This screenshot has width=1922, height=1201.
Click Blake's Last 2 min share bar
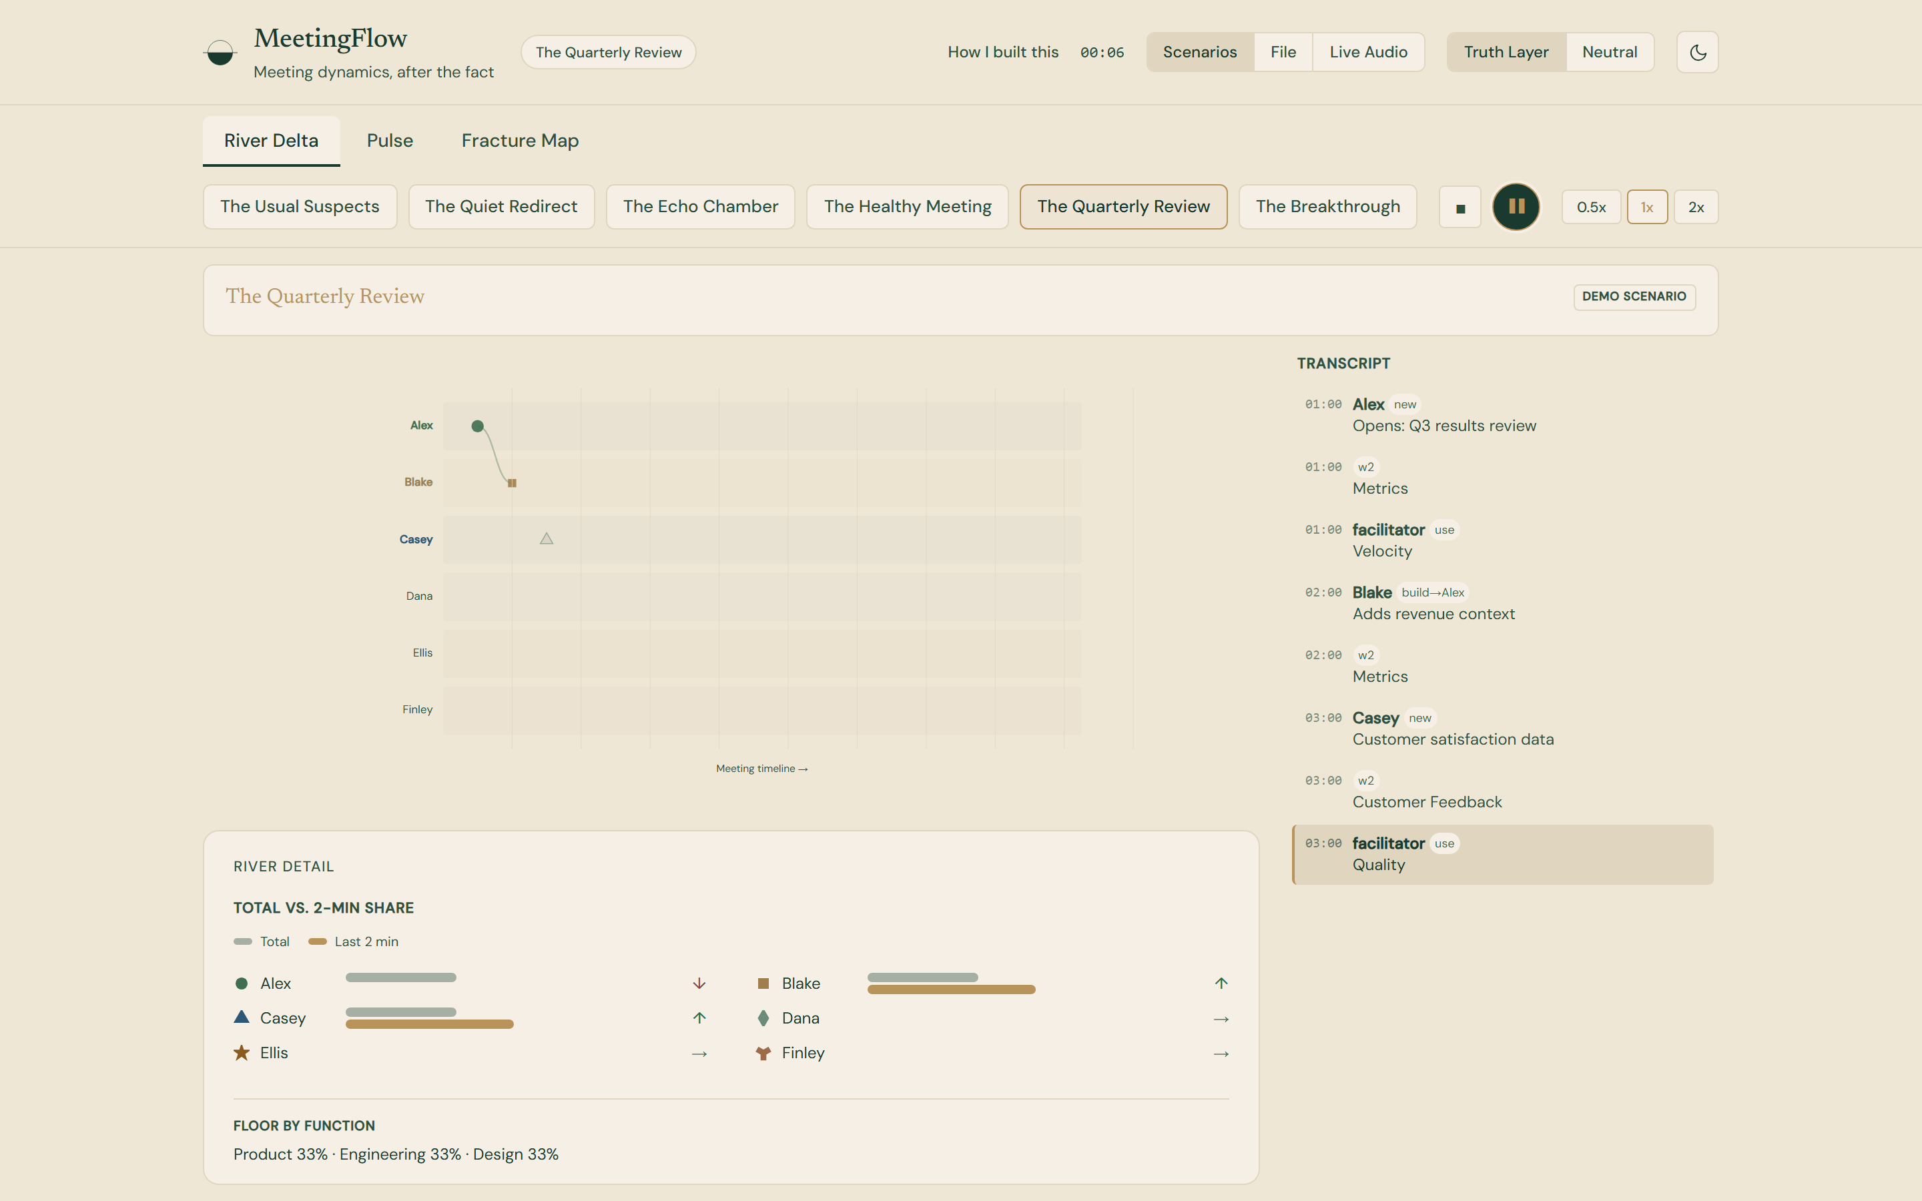coord(951,989)
